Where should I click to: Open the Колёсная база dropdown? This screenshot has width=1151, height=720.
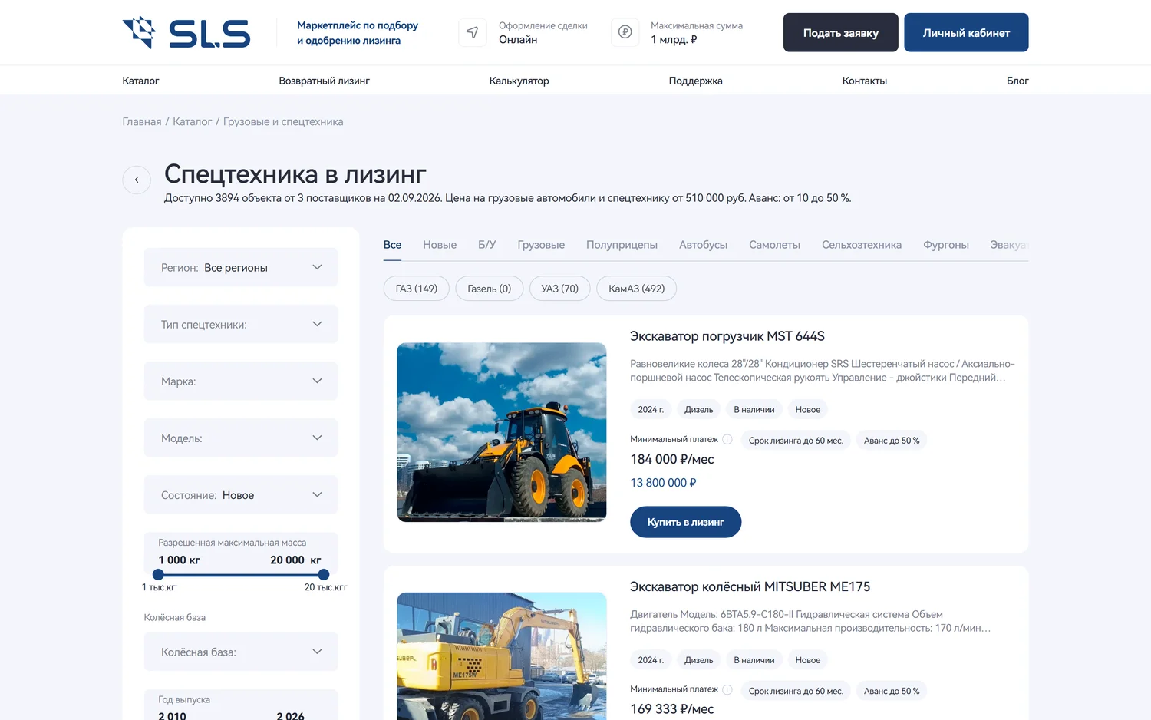(241, 652)
